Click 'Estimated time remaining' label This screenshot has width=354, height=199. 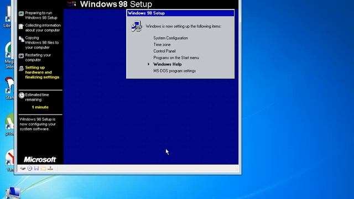[37, 97]
